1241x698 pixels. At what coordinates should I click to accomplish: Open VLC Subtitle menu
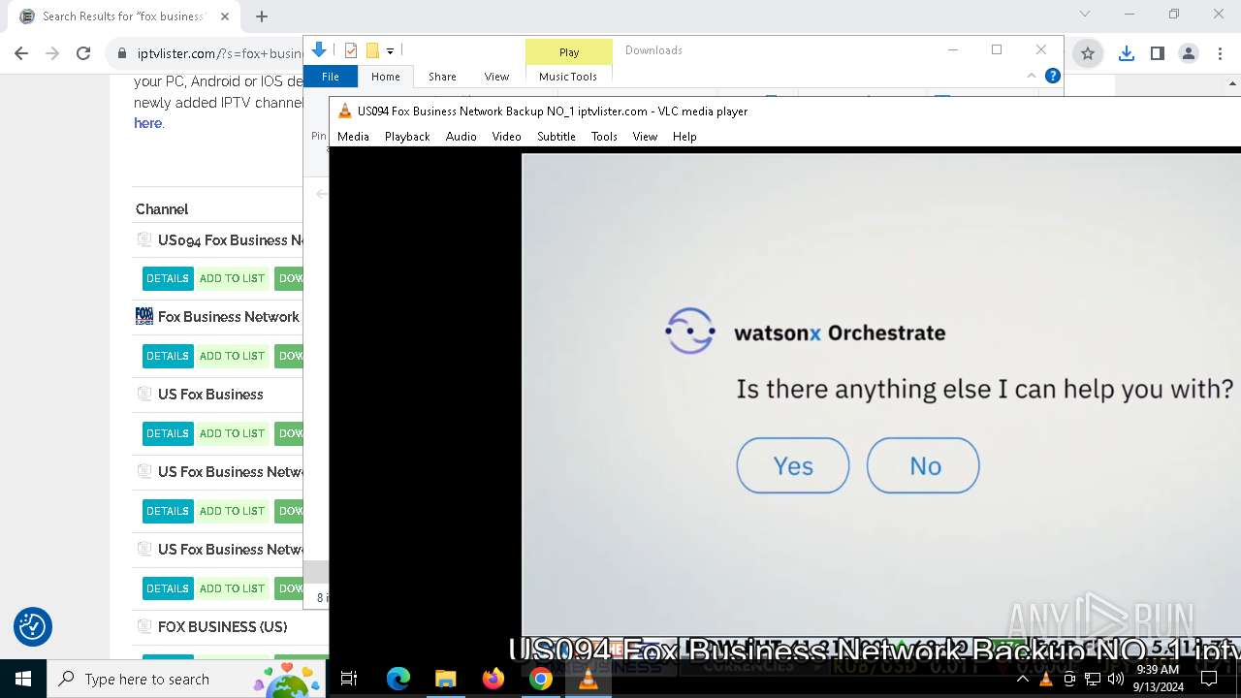click(x=557, y=137)
